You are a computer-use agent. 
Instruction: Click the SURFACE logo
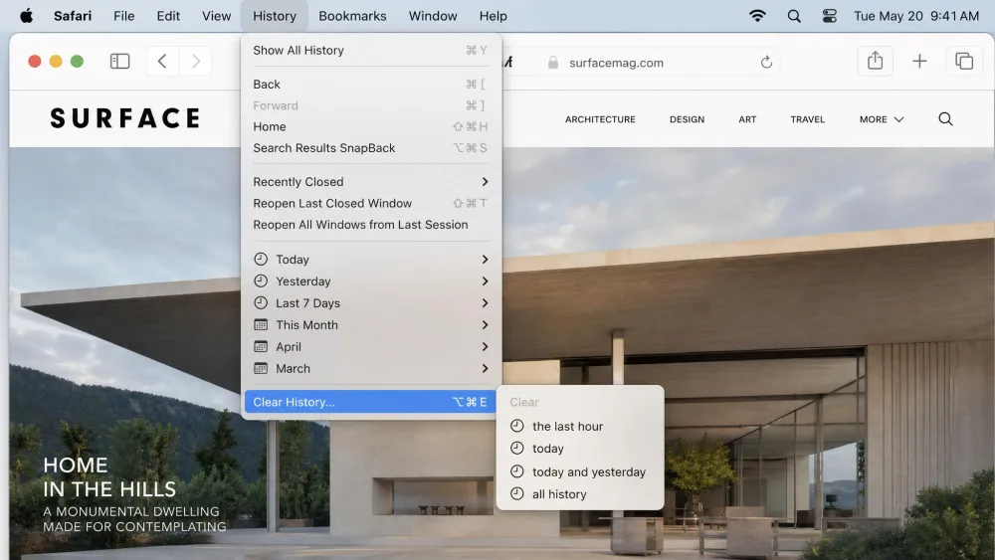pyautogui.click(x=125, y=118)
